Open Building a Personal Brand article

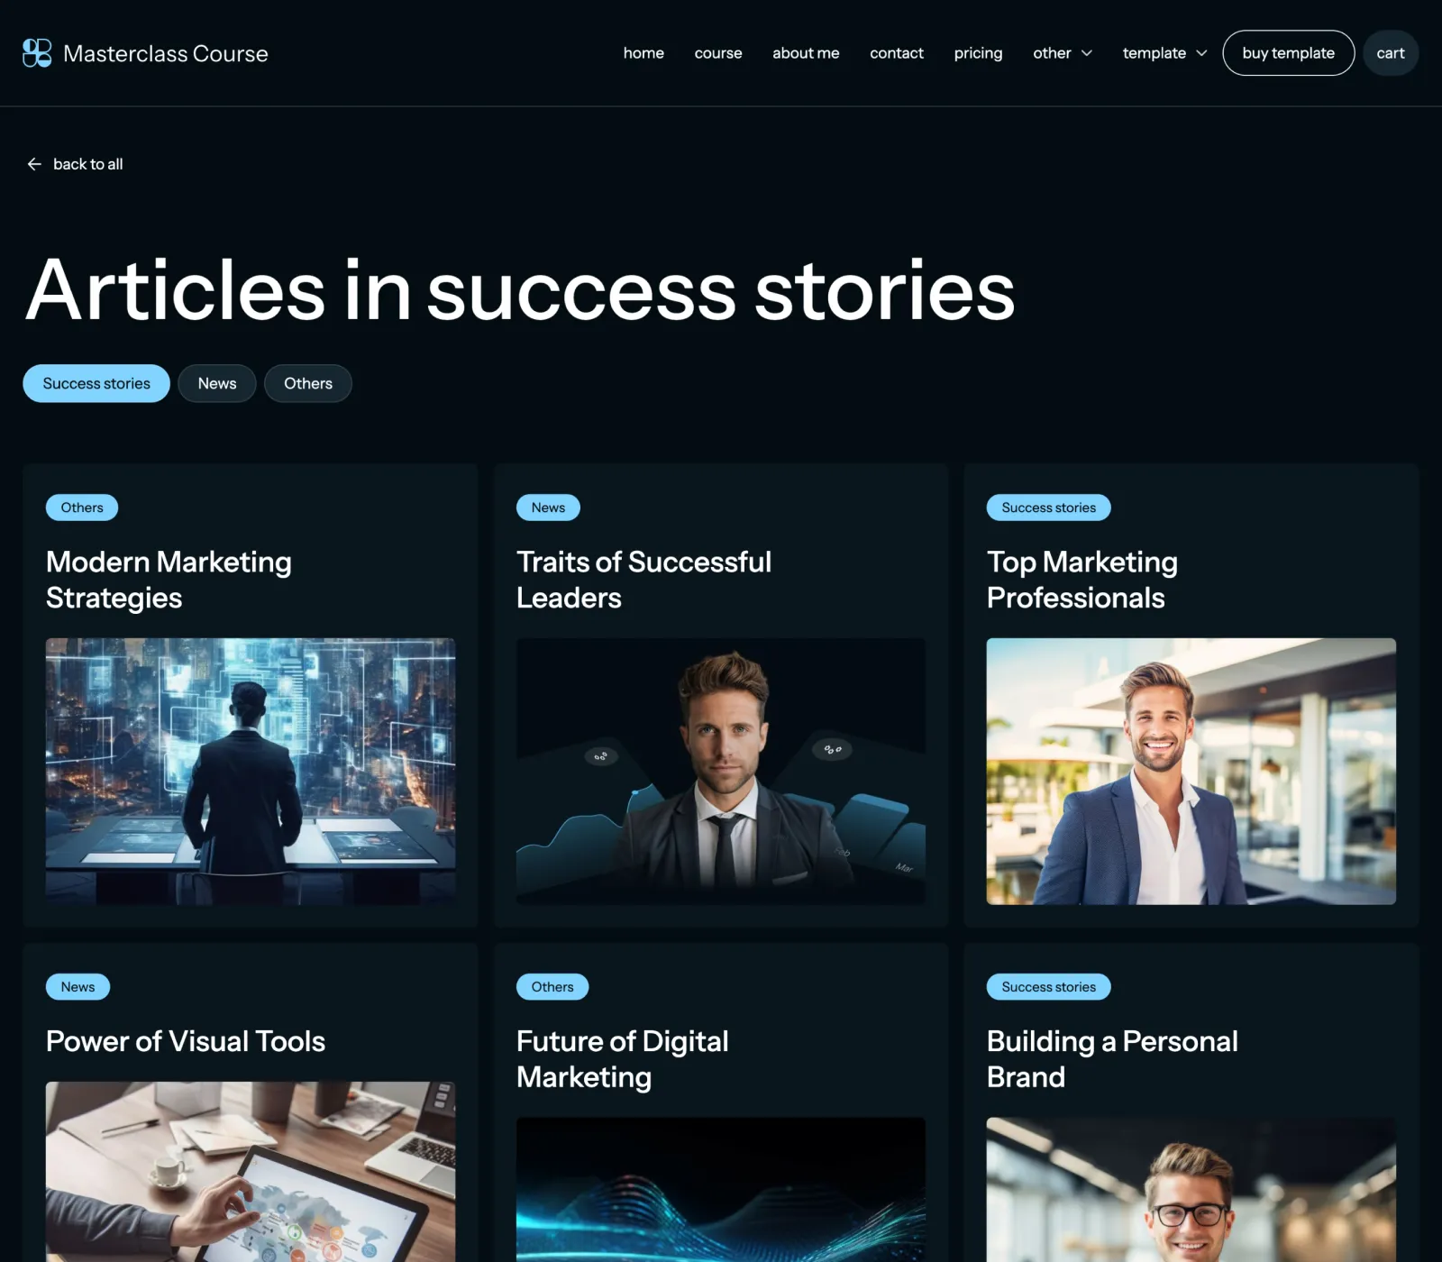point(1112,1059)
